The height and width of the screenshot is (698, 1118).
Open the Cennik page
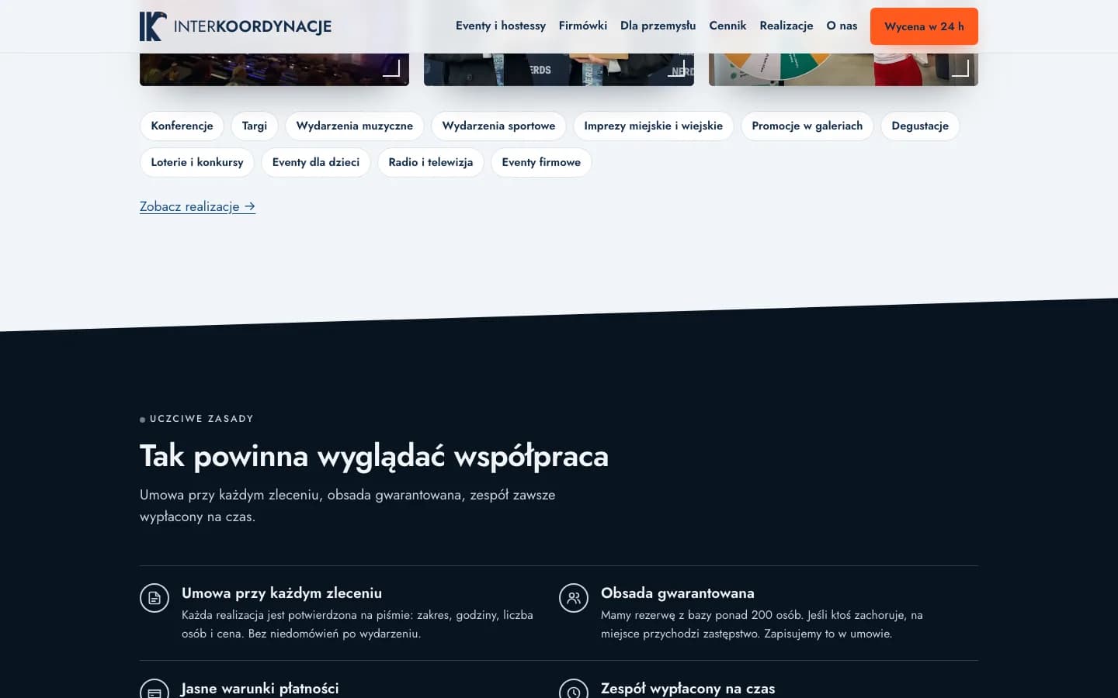coord(727,26)
